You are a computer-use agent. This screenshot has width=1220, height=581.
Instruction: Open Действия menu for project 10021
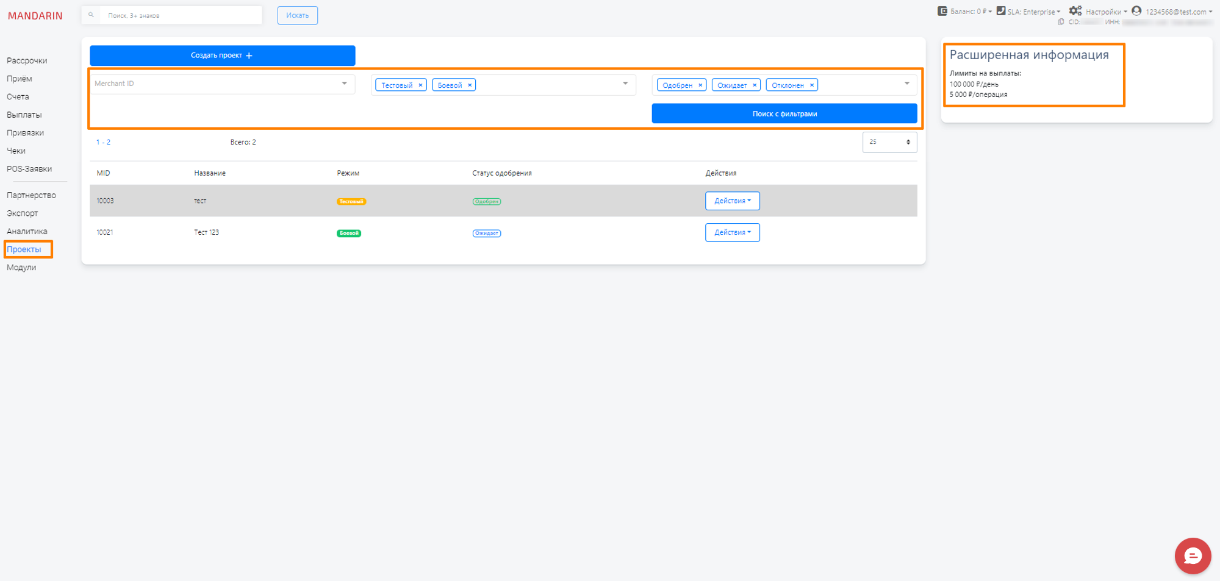pyautogui.click(x=732, y=232)
